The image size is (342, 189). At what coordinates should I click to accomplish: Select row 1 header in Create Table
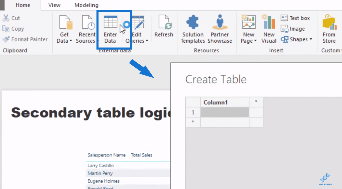click(193, 112)
